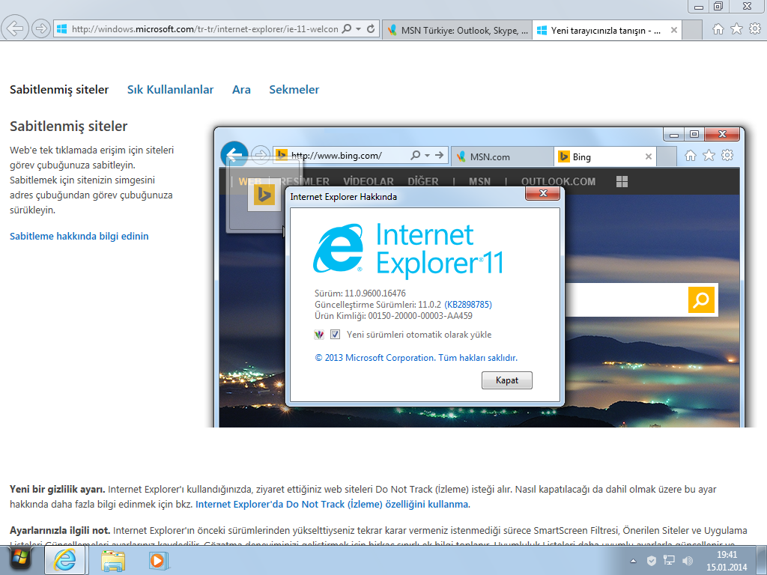Screen dimensions: 767x575
Task: Open the 'Sabitleme hakkında bilgi edinin' link
Action: click(79, 237)
